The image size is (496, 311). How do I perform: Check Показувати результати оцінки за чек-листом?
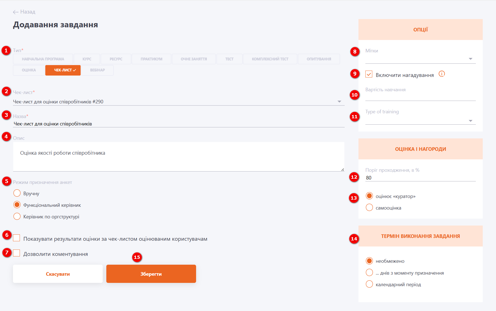[x=17, y=238]
